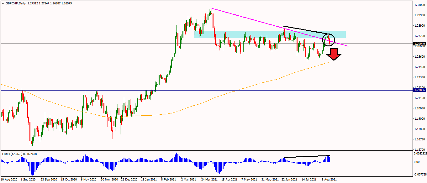Click the 24 Mar 2021 date label
This screenshot has width=427, height=183.
coord(209,180)
